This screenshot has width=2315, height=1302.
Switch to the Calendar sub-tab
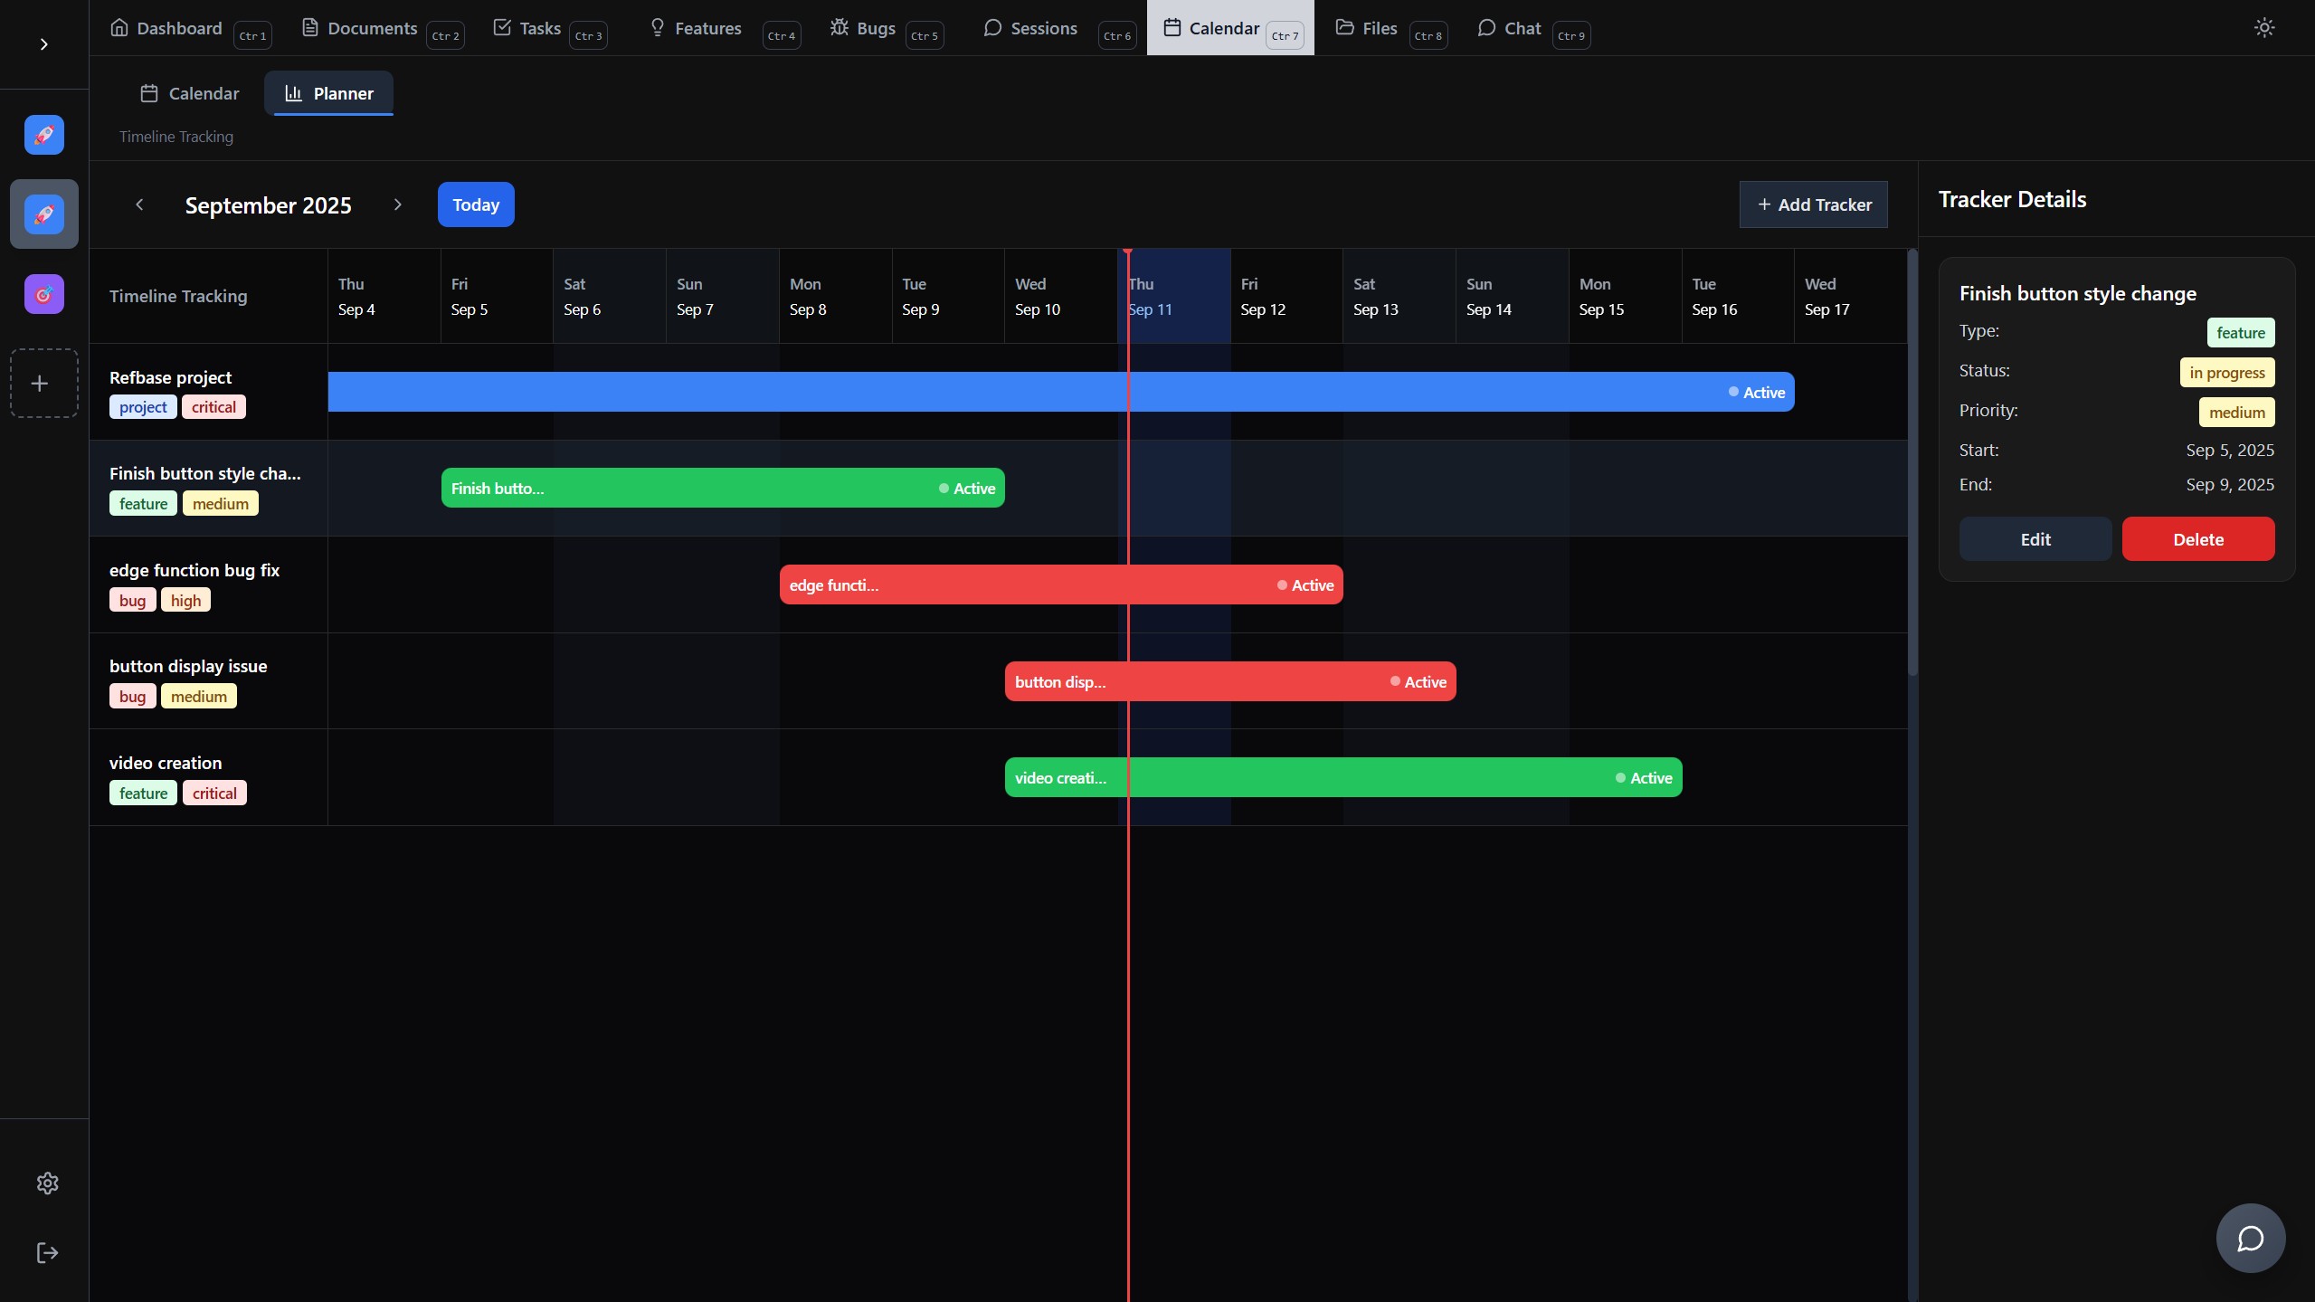click(190, 93)
